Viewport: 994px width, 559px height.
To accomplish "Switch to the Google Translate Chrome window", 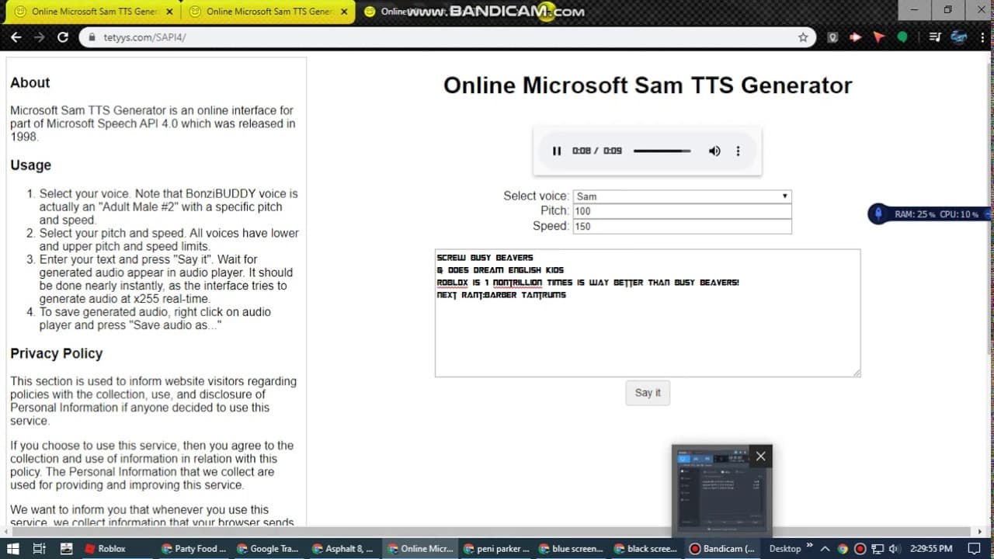I will pos(268,548).
